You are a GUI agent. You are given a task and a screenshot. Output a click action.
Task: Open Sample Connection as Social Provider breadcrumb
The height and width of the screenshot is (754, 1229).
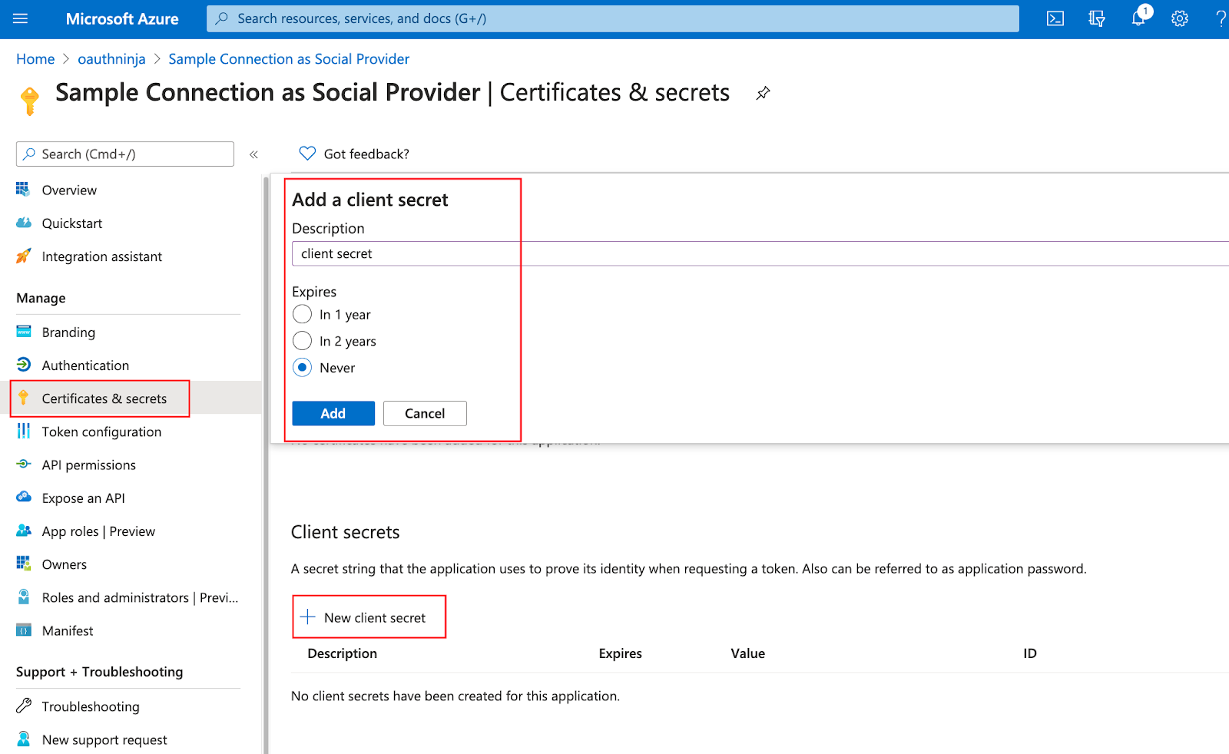coord(289,59)
